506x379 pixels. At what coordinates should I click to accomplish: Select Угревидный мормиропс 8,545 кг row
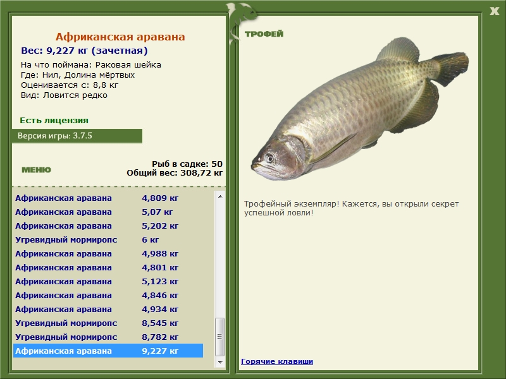108,323
